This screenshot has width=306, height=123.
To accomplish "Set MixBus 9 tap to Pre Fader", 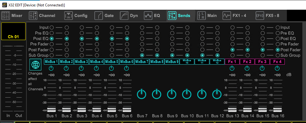I will 172,44.
